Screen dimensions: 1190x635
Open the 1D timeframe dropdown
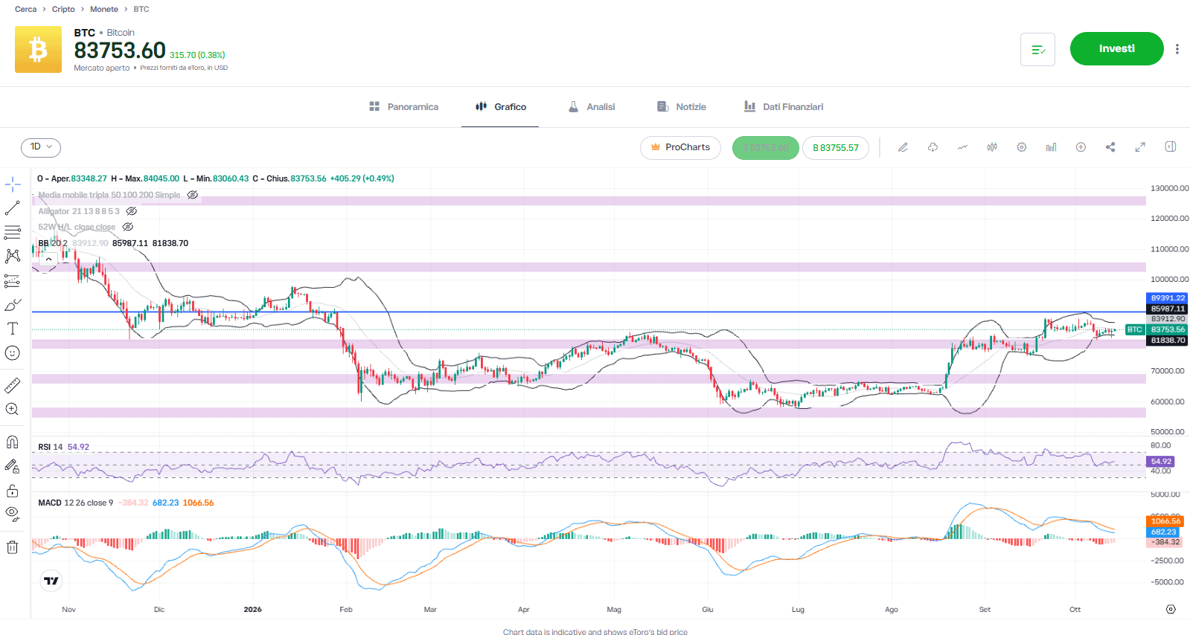pyautogui.click(x=41, y=147)
